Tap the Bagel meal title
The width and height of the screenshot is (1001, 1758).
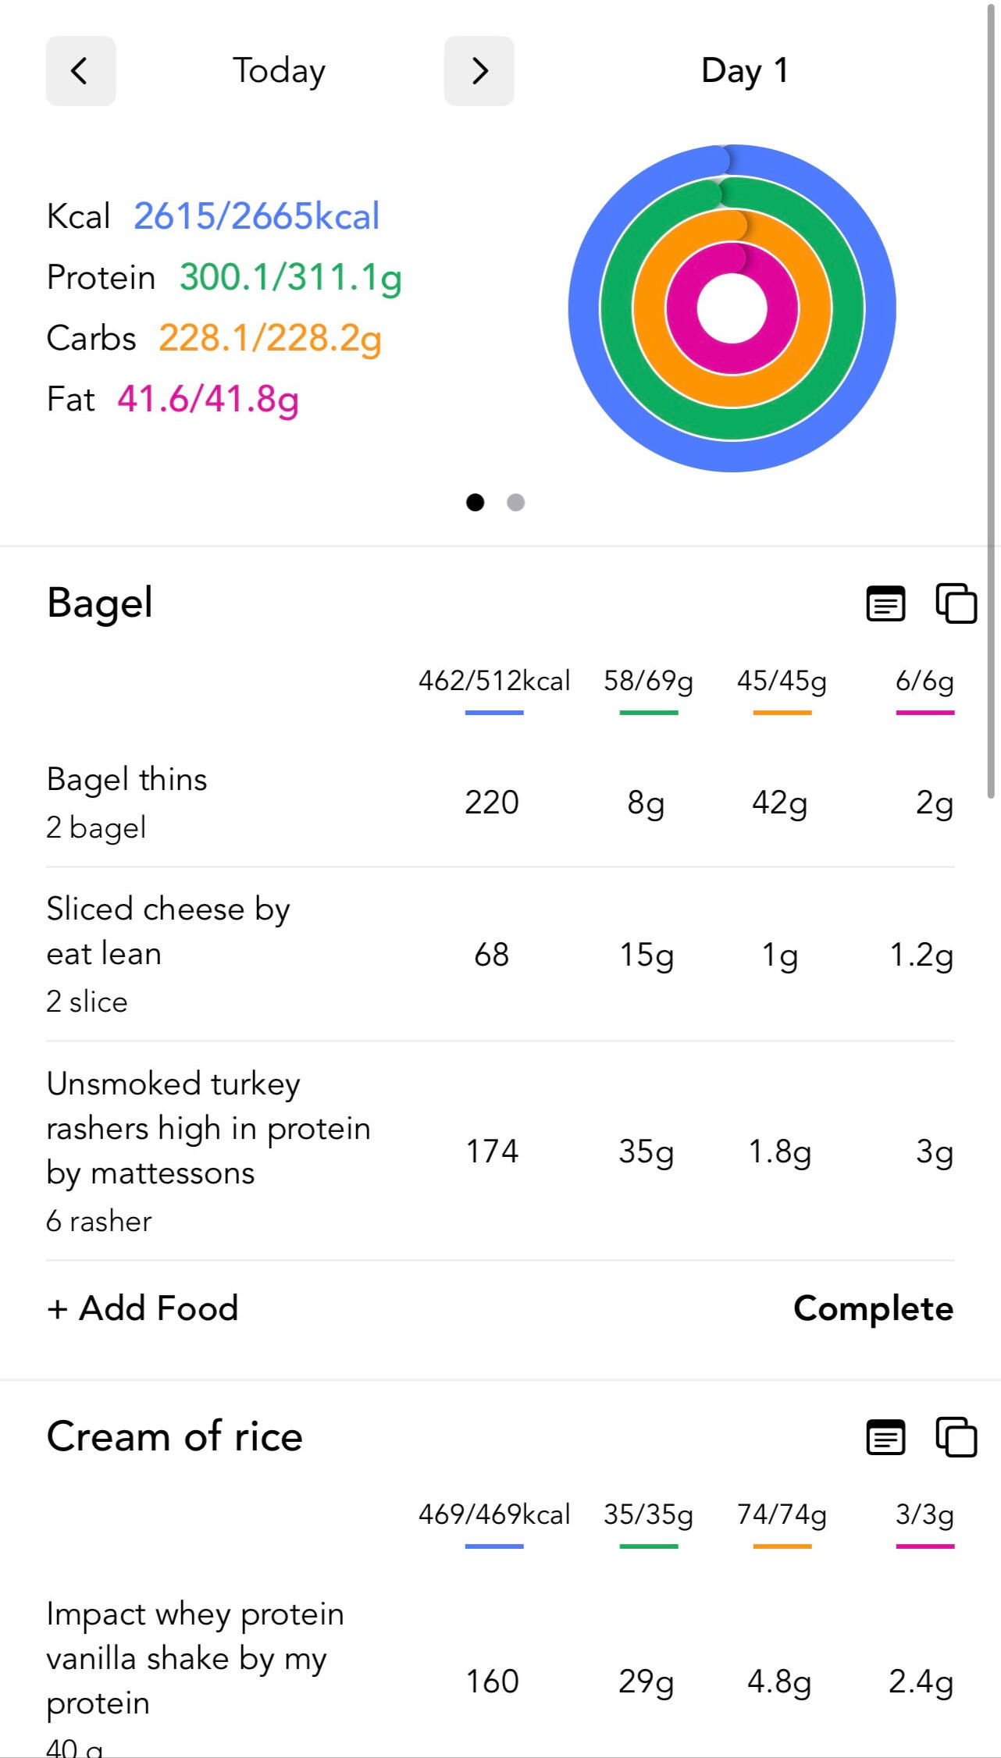click(x=100, y=603)
